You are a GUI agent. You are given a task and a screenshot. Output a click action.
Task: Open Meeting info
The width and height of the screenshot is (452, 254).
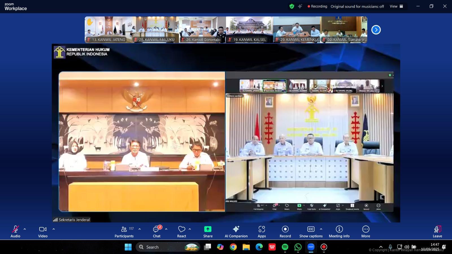[x=339, y=231]
